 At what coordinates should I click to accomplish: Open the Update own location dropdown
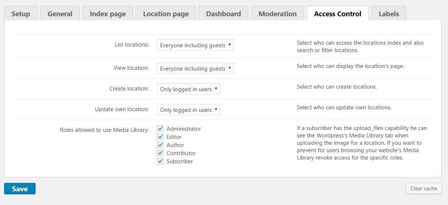(x=188, y=110)
